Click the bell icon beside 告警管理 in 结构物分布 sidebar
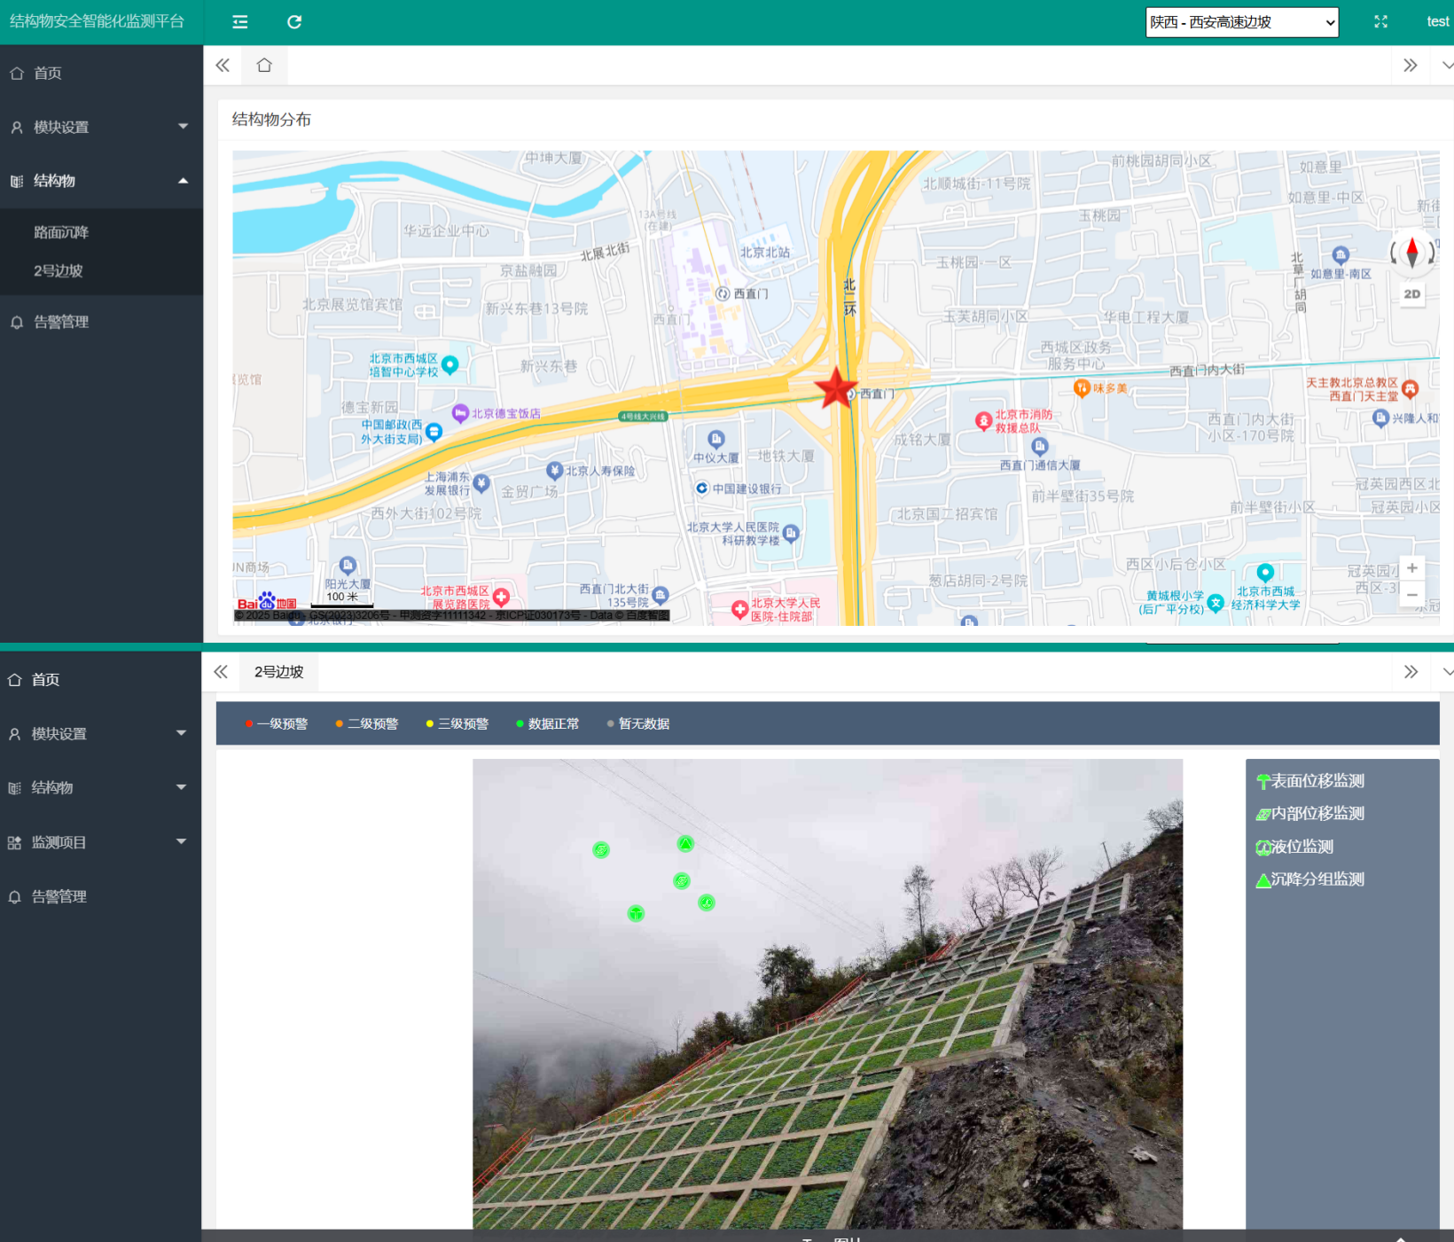1454x1242 pixels. (x=17, y=323)
